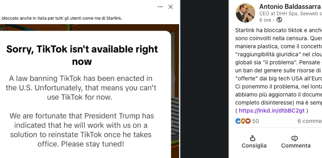
Task: Select the Consiglia text label
Action: click(254, 146)
